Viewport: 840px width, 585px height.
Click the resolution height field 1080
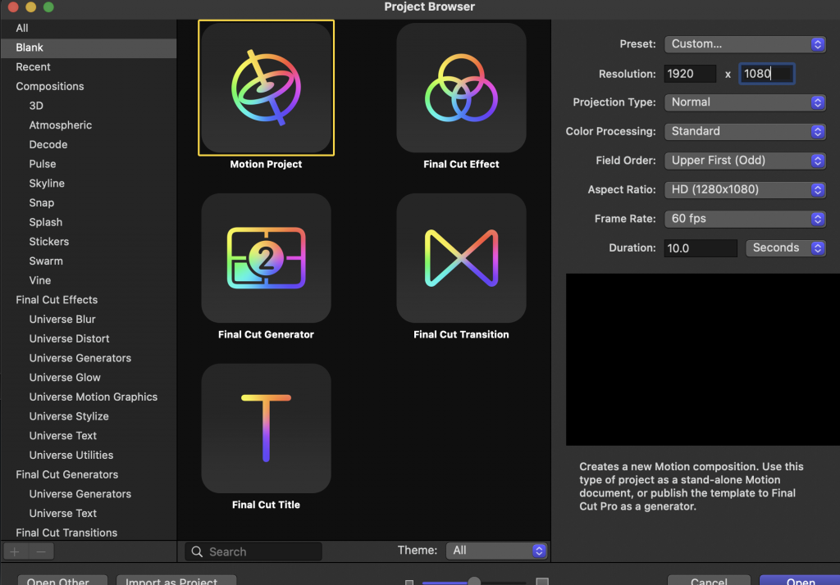click(767, 74)
